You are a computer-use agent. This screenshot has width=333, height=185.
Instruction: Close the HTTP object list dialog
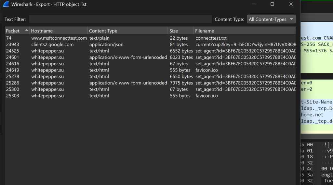pos(291,4)
